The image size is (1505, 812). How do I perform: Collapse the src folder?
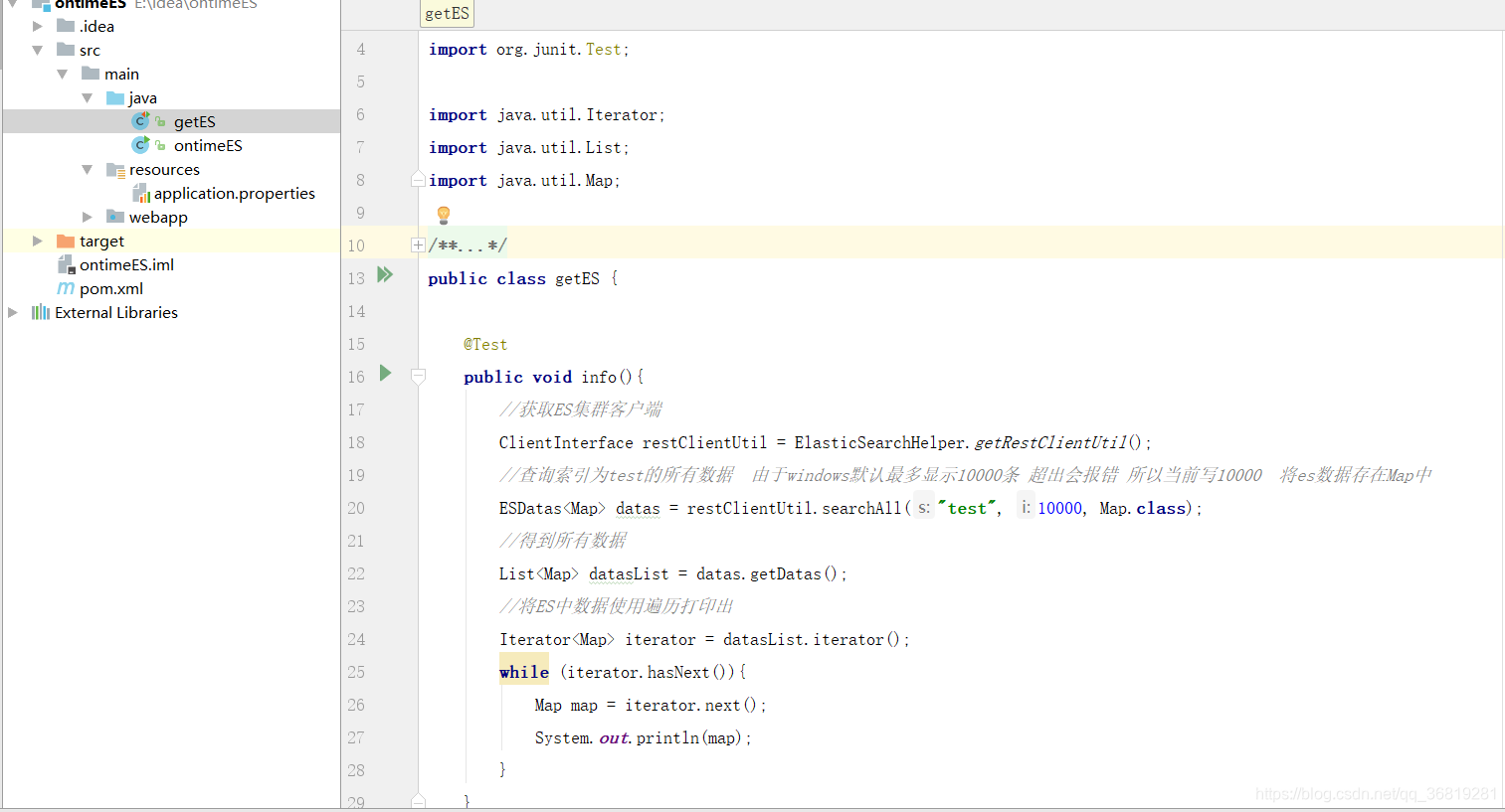coord(38,50)
